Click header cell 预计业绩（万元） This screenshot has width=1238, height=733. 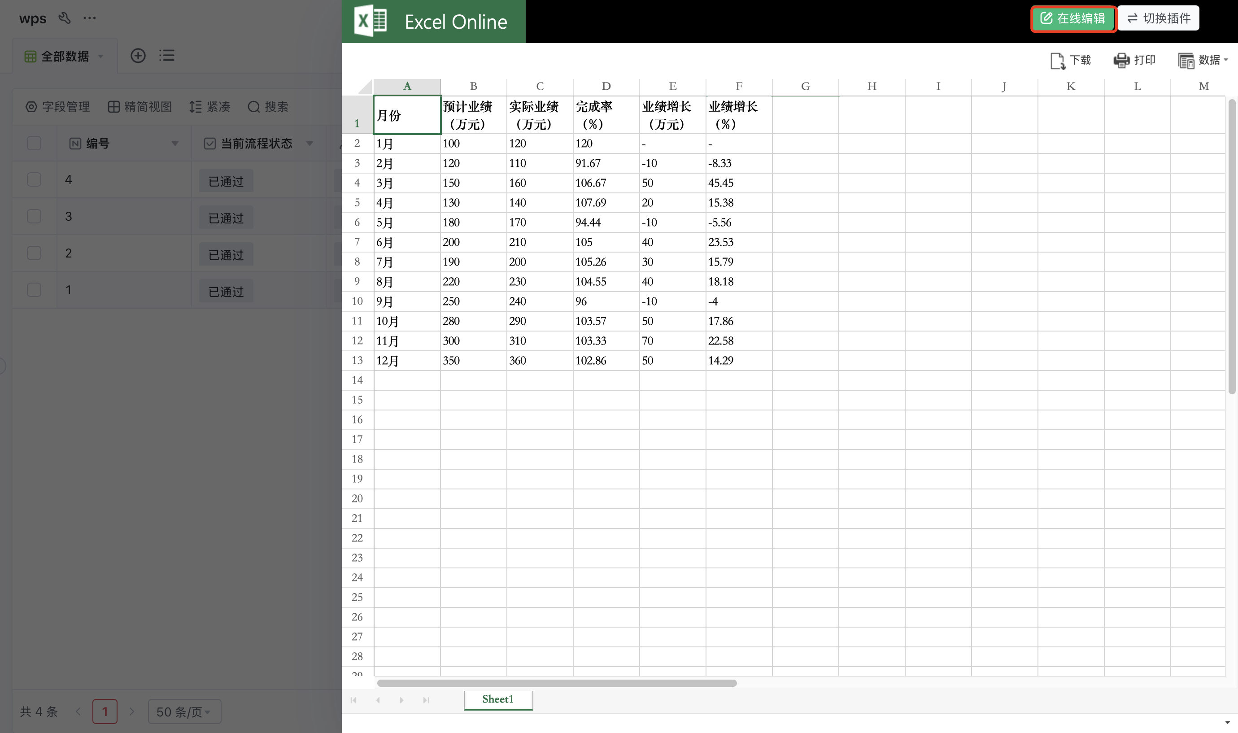[473, 115]
